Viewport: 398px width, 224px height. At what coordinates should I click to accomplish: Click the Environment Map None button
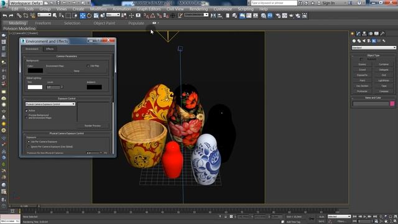[x=76, y=71]
